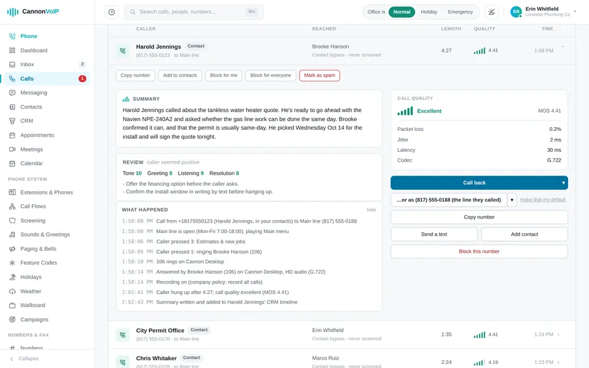Click Block for everyone
589x368 pixels.
click(270, 75)
